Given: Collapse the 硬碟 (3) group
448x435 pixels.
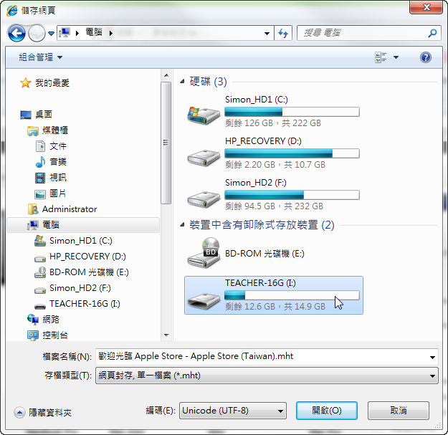Looking at the screenshot, I should 182,82.
